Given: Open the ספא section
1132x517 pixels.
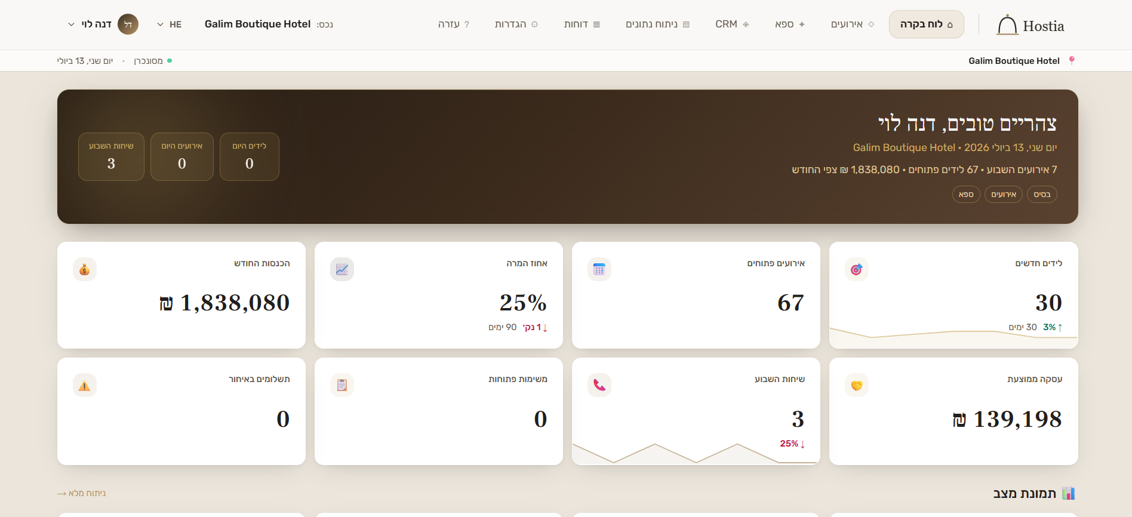Looking at the screenshot, I should click(x=790, y=24).
